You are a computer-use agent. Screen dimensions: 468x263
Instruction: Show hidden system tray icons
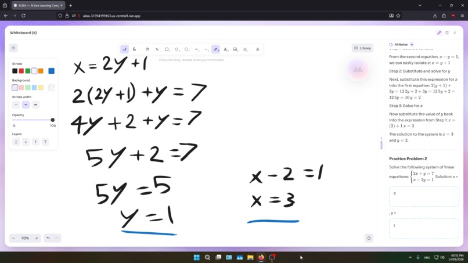(410, 257)
